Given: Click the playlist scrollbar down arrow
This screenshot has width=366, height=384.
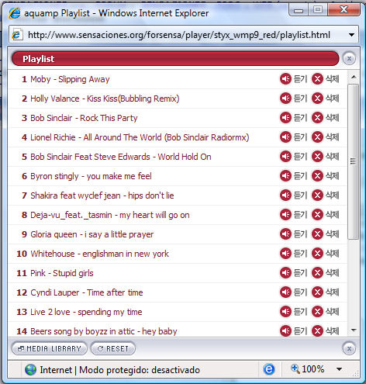Looking at the screenshot, I should [354, 330].
